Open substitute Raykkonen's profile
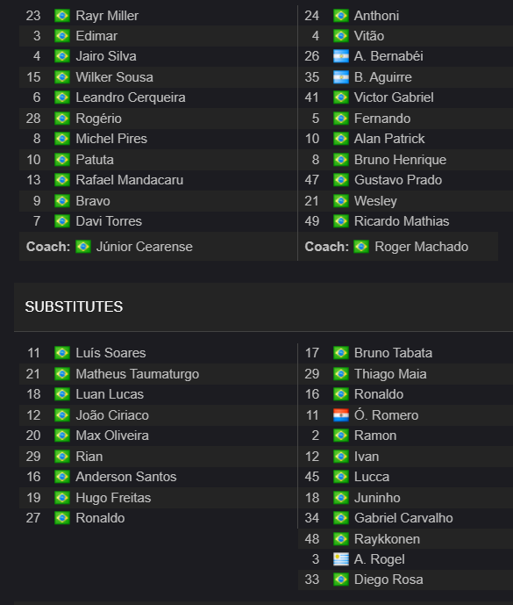 click(387, 538)
